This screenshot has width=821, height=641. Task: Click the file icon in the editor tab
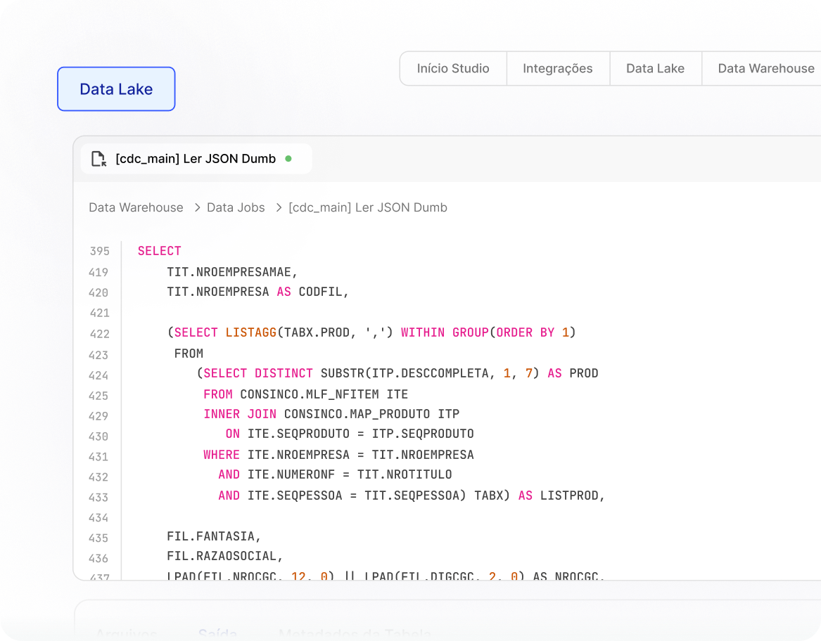coord(99,159)
